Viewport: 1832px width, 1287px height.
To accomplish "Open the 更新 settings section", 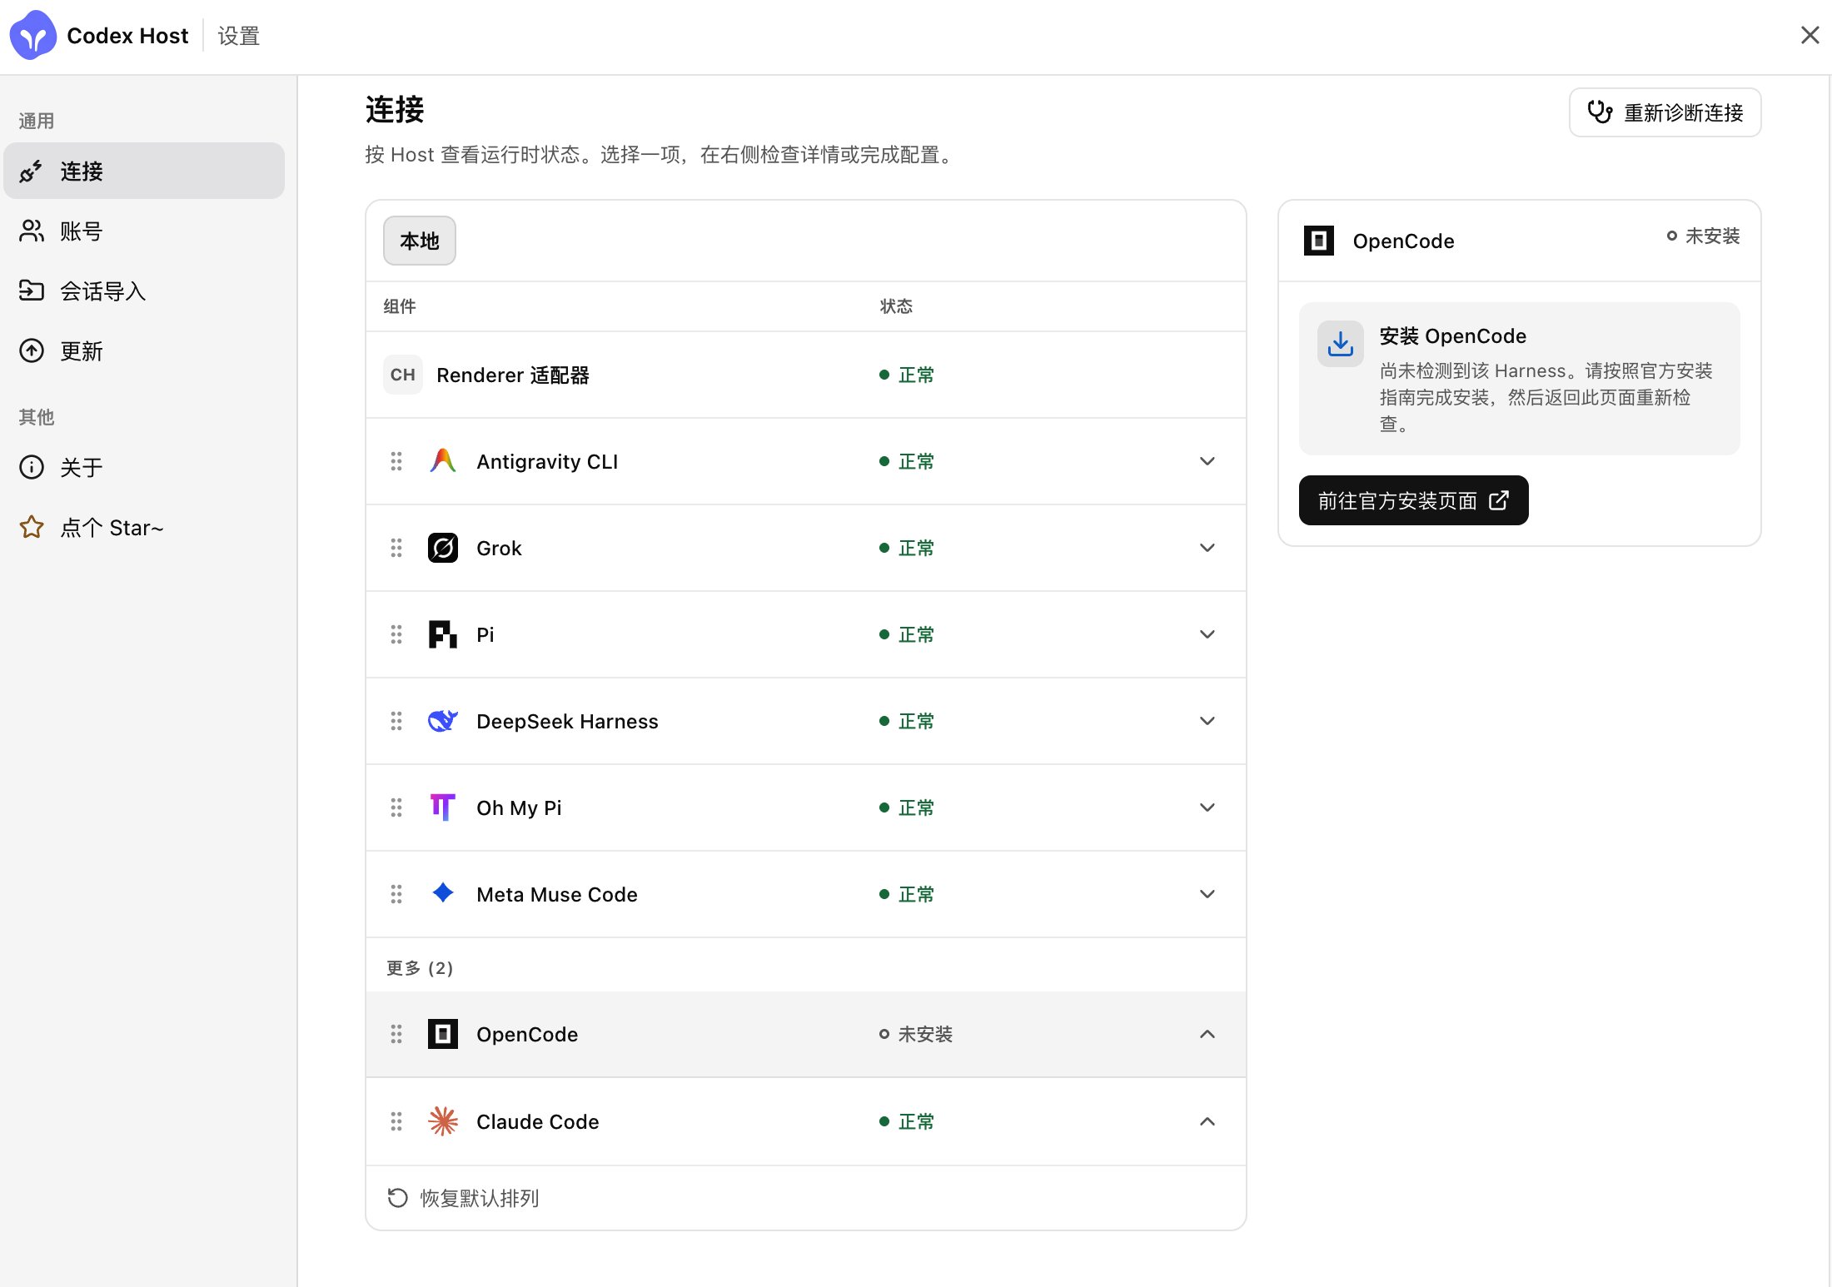I will pos(144,350).
